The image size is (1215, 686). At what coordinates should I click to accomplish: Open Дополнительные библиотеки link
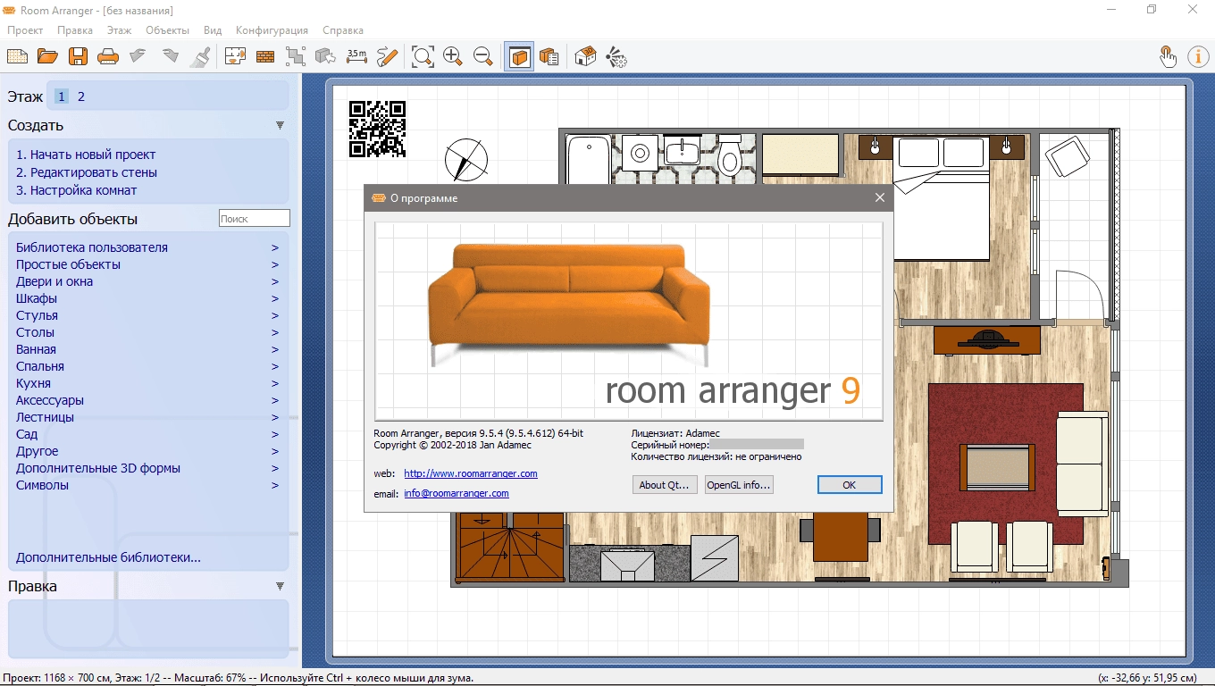point(108,557)
